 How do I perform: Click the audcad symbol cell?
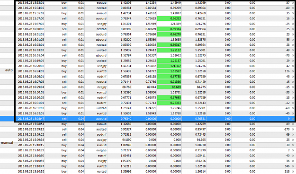[x=101, y=130]
